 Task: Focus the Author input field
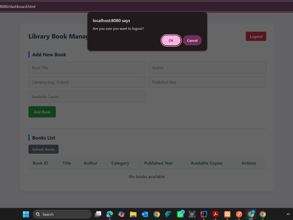click(207, 67)
